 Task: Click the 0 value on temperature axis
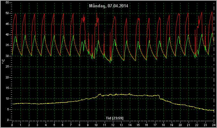pos(8,120)
